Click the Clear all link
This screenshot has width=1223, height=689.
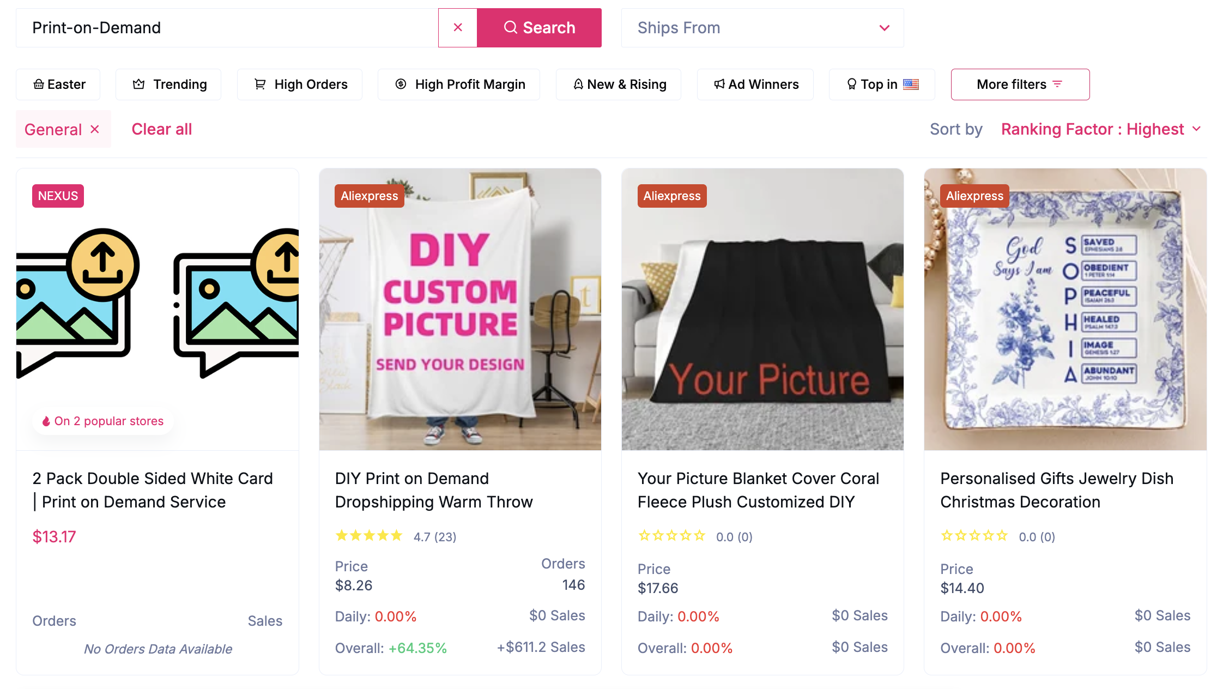(161, 129)
